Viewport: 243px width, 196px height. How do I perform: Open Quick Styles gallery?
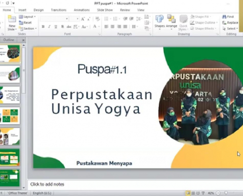tap(183, 23)
